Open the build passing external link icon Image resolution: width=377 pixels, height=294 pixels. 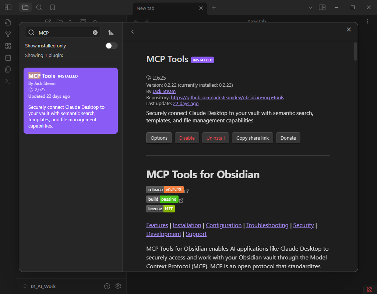click(181, 200)
